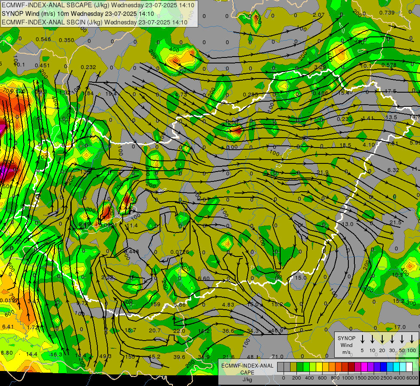Viewport: 420px width, 386px height.
Task: Click the map value 0.232
Action: tap(88, 67)
